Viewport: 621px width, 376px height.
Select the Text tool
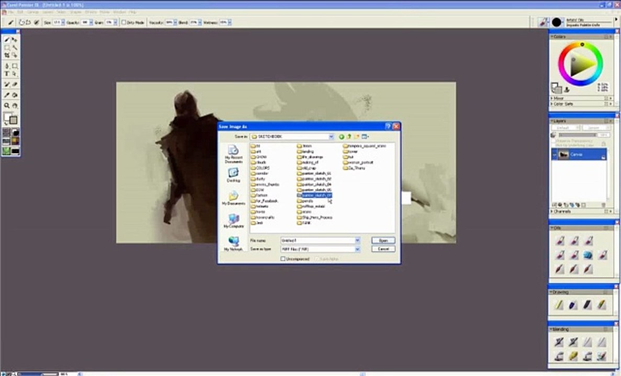(7, 74)
